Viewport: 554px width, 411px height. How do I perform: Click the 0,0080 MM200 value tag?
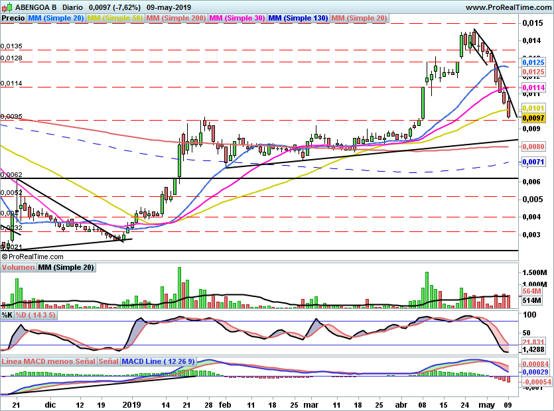click(x=533, y=147)
